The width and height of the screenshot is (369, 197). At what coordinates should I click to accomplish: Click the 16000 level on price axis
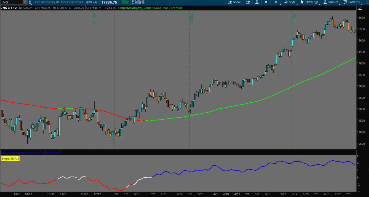point(361,18)
